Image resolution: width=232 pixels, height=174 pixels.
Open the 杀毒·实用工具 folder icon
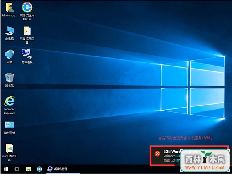[x=27, y=35]
